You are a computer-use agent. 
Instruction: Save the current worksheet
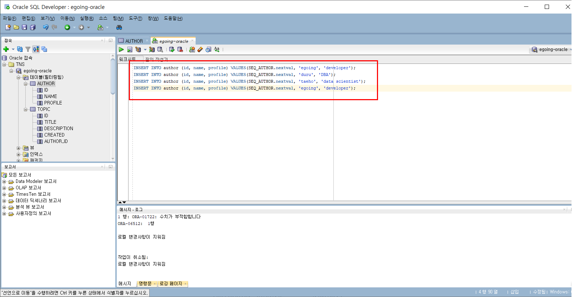24,27
